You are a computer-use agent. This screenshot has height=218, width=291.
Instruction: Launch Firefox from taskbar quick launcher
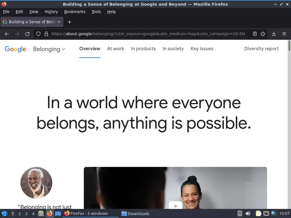point(49,213)
